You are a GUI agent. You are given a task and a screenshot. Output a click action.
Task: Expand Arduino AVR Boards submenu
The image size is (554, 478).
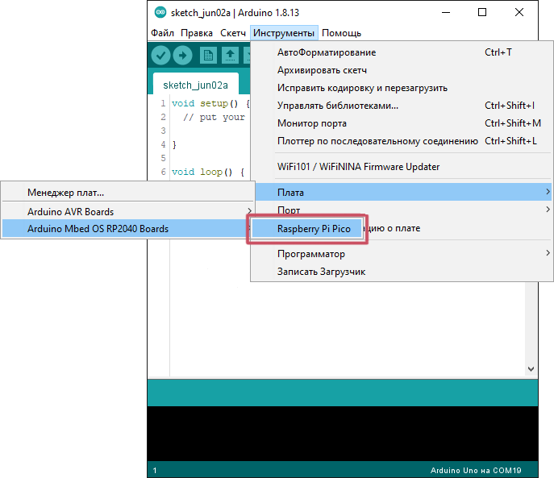click(128, 211)
